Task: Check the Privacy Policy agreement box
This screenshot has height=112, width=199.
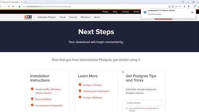Action: click(x=127, y=108)
